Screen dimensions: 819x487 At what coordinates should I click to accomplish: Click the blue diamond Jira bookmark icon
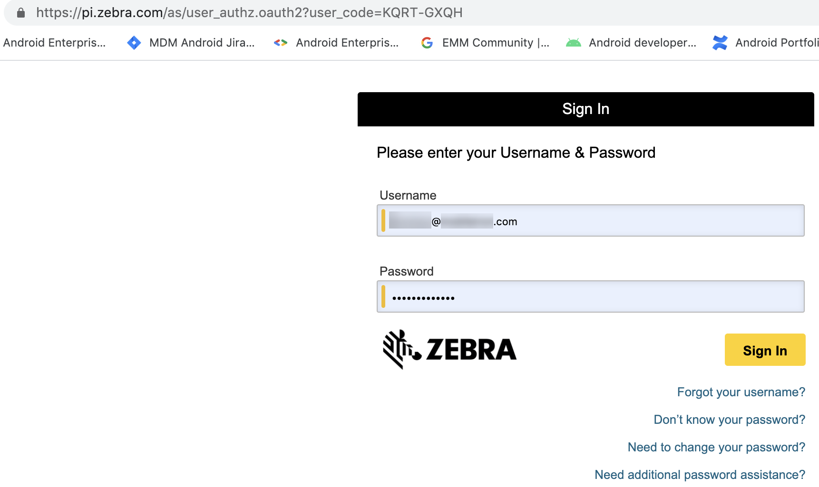[134, 42]
